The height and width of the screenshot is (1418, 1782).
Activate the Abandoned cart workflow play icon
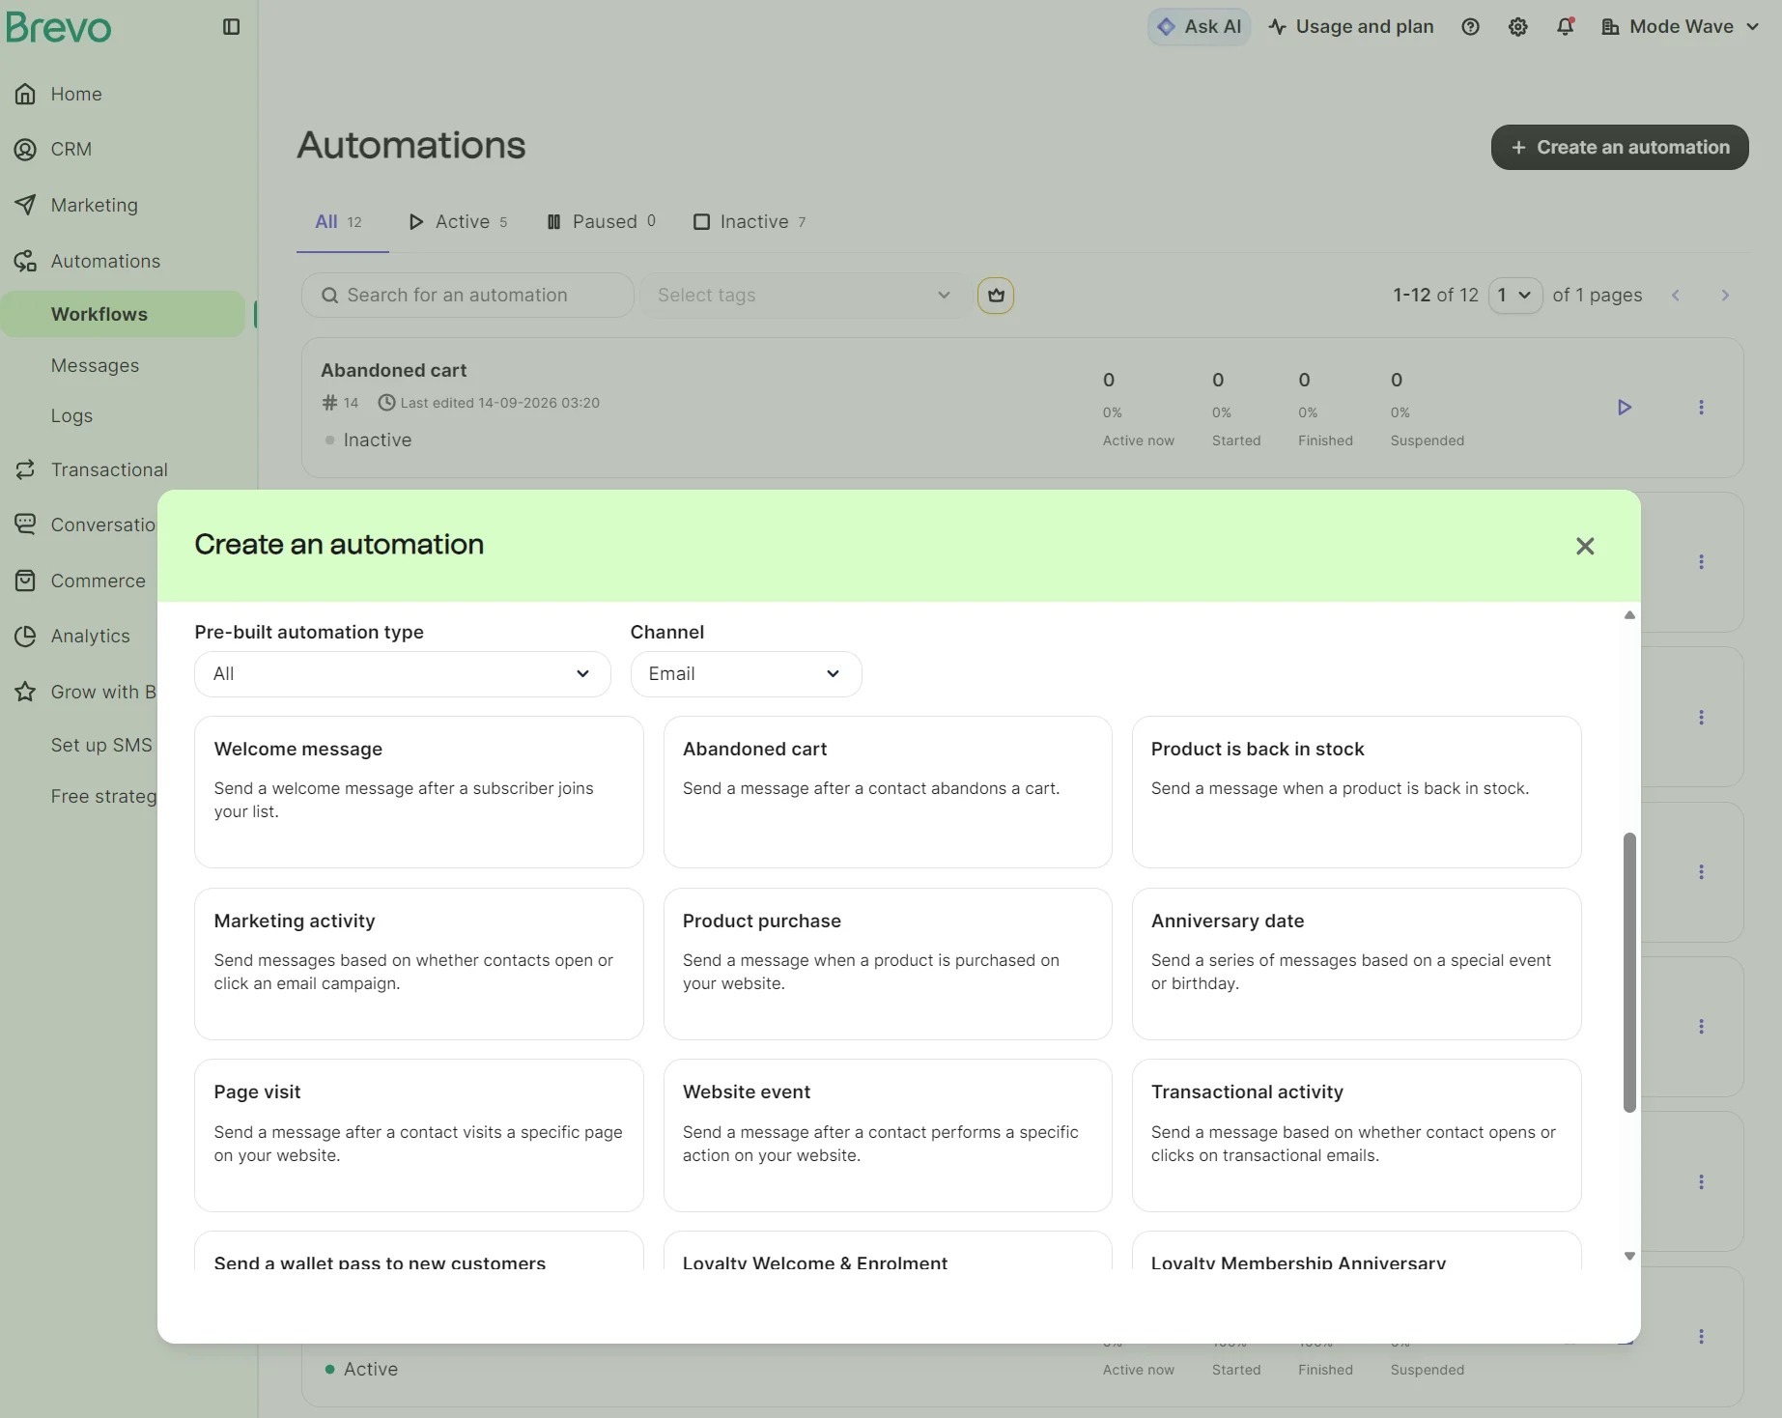tap(1625, 408)
